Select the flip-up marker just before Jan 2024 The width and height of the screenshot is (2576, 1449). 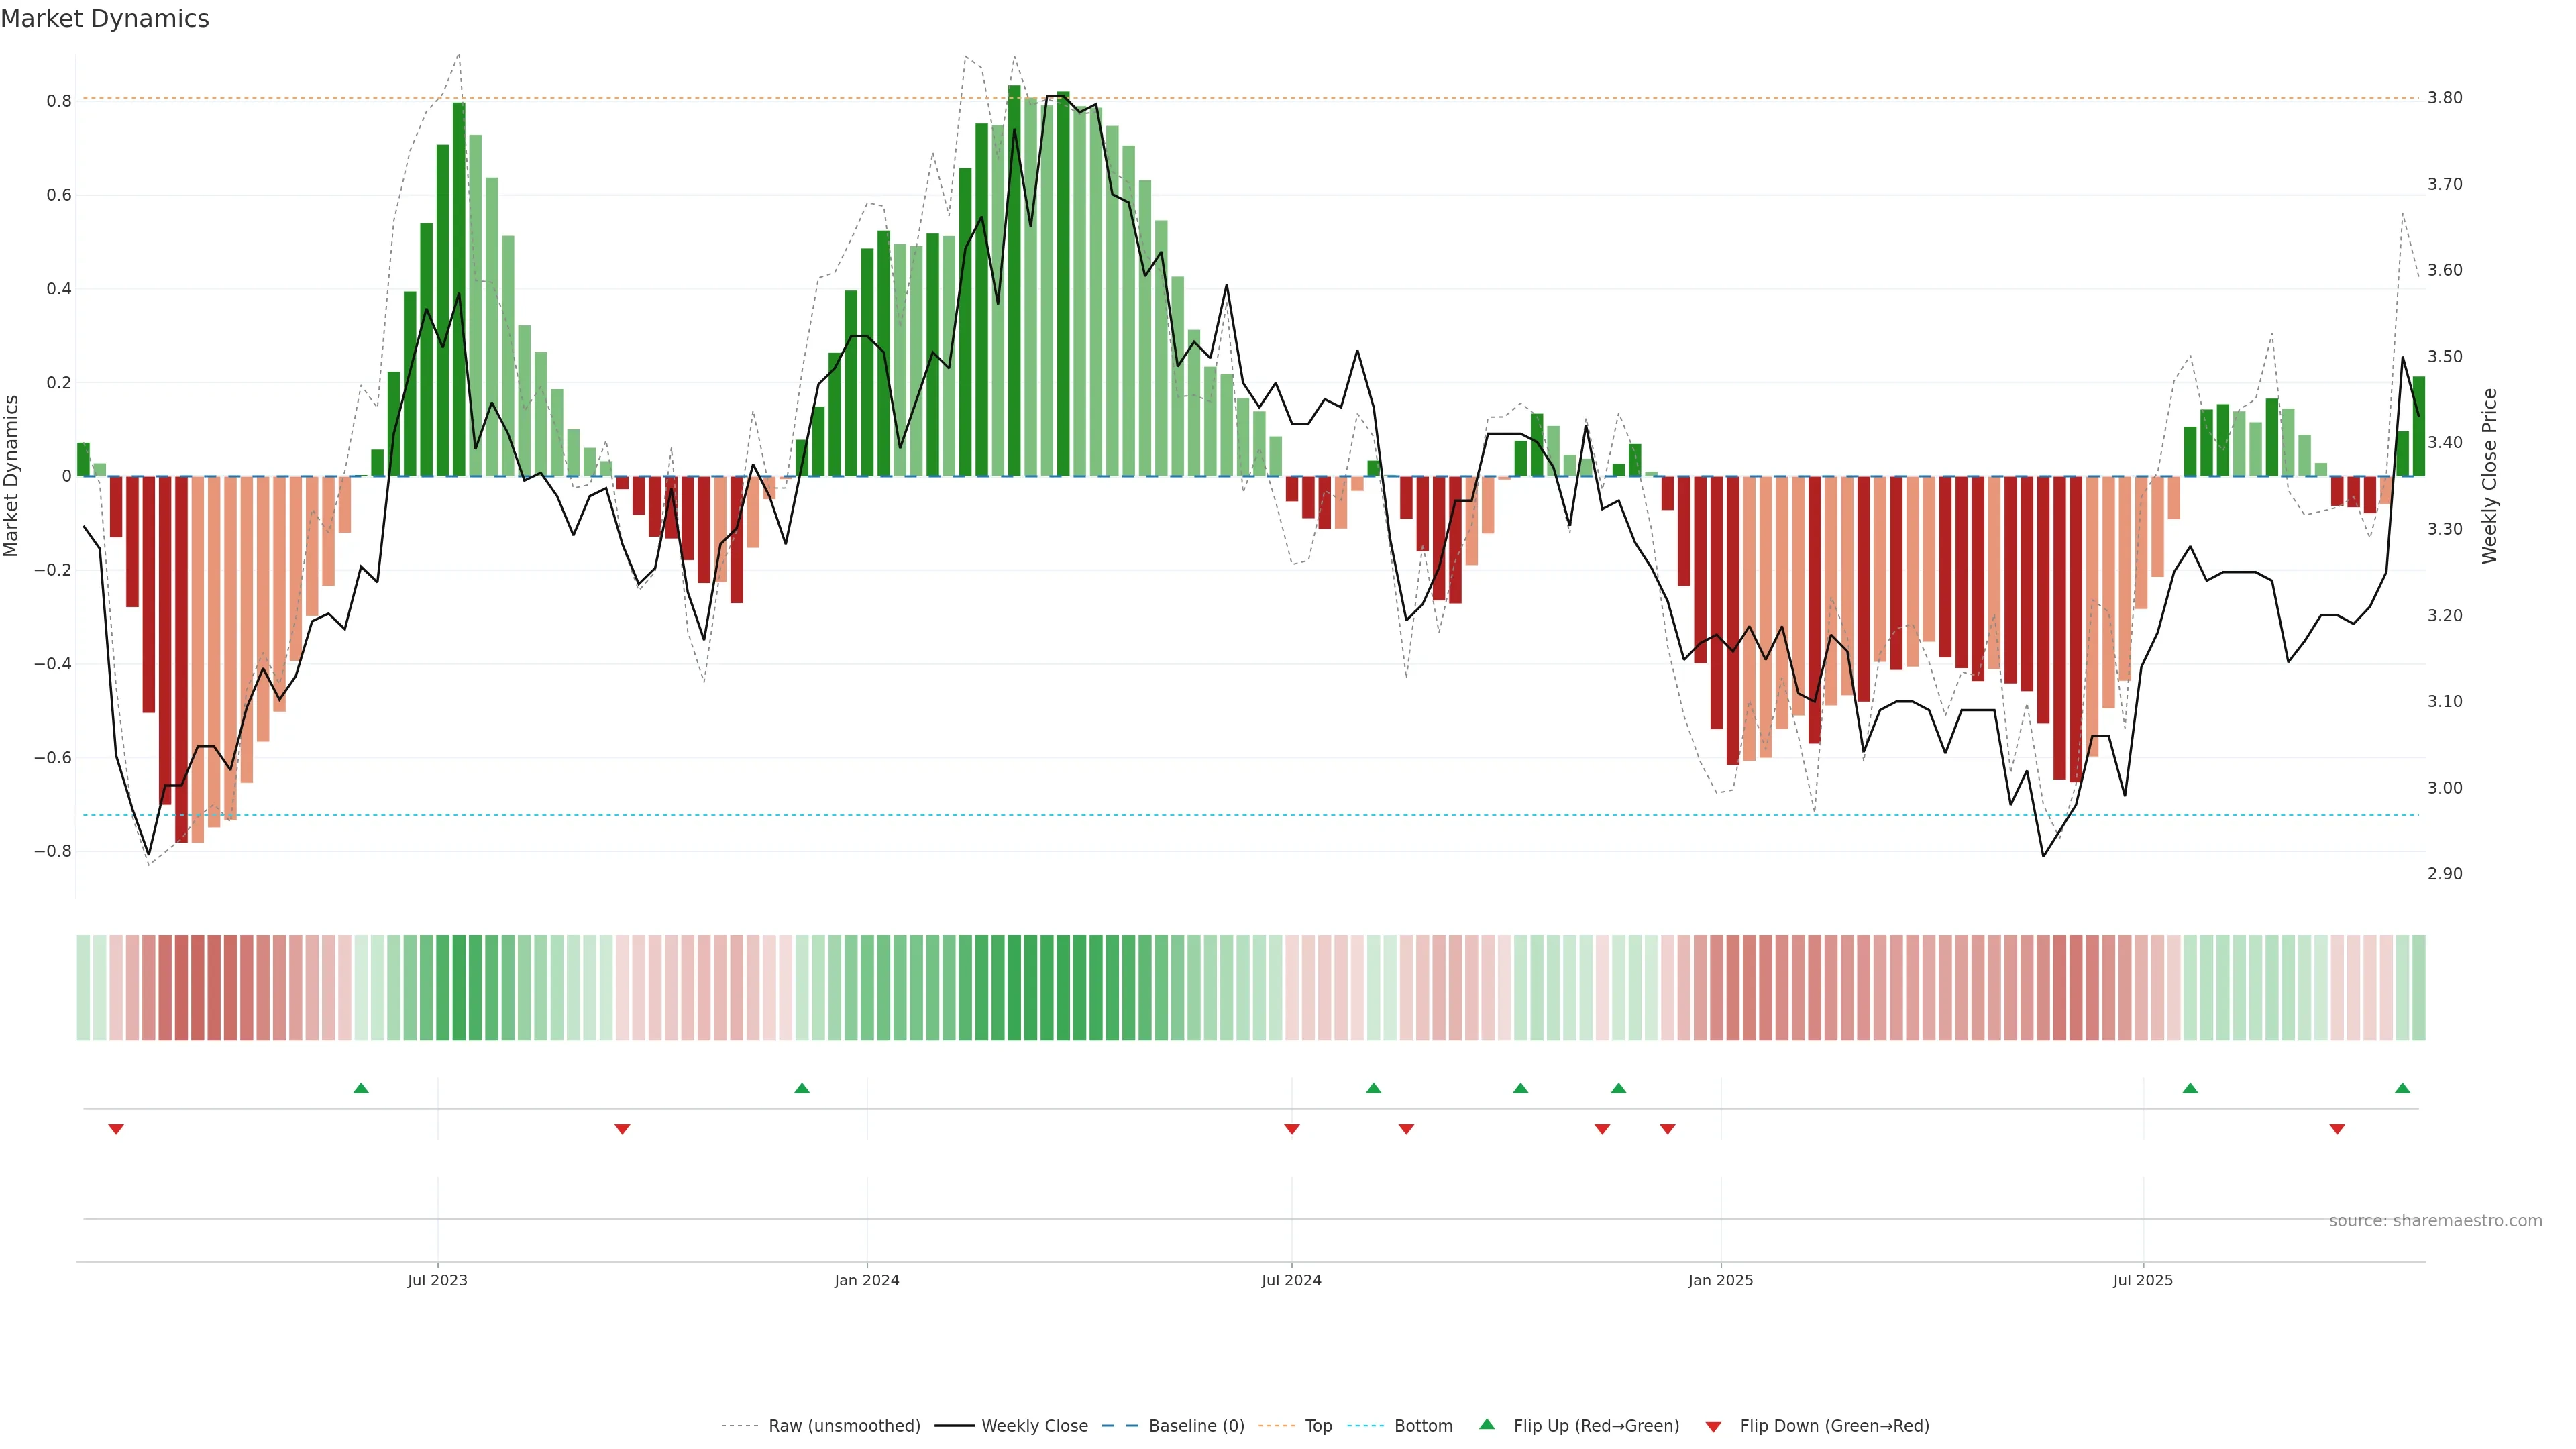click(802, 1088)
